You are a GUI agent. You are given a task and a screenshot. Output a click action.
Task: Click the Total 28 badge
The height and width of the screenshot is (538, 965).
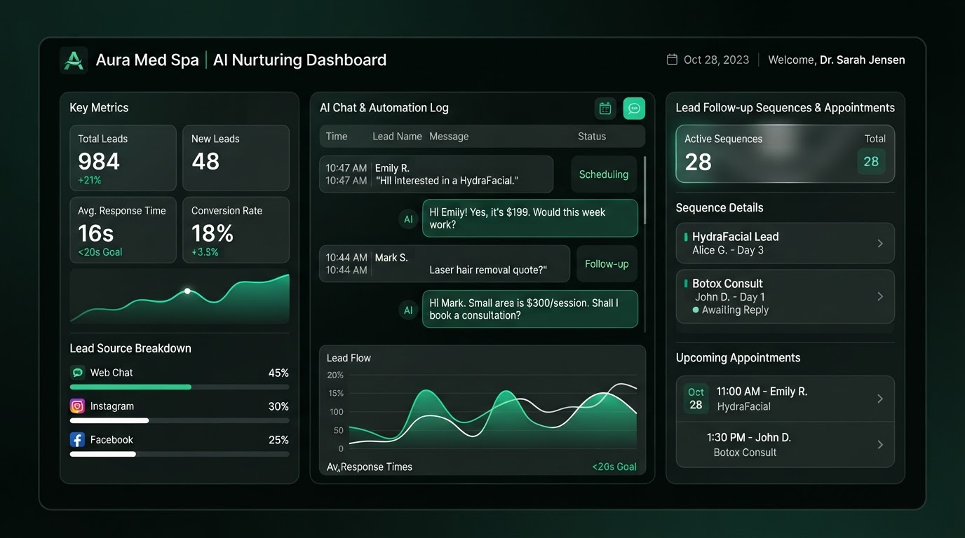click(871, 162)
